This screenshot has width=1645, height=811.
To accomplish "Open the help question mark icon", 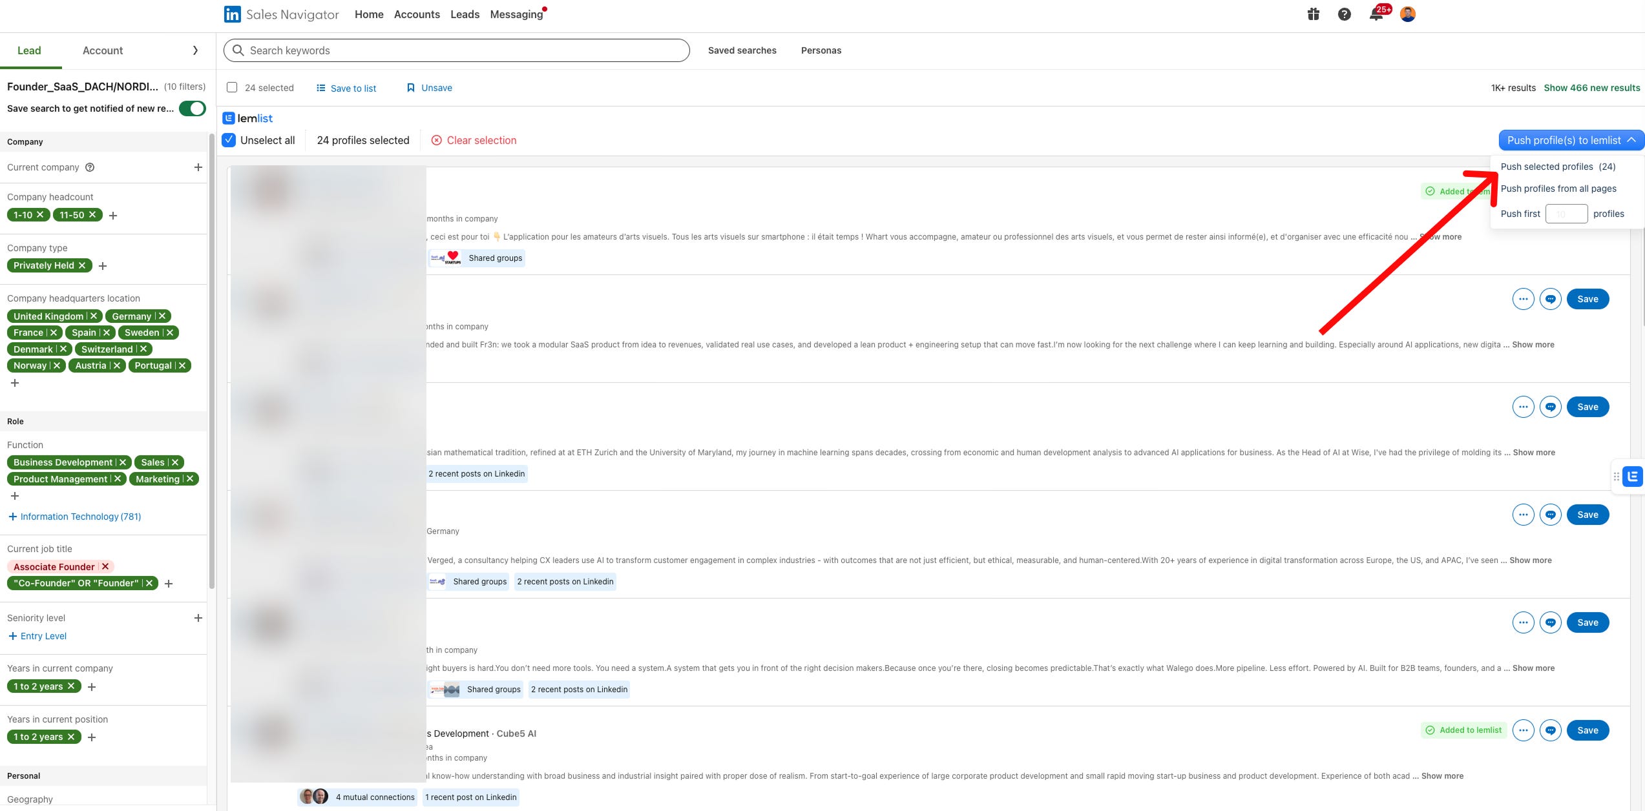I will coord(1344,14).
